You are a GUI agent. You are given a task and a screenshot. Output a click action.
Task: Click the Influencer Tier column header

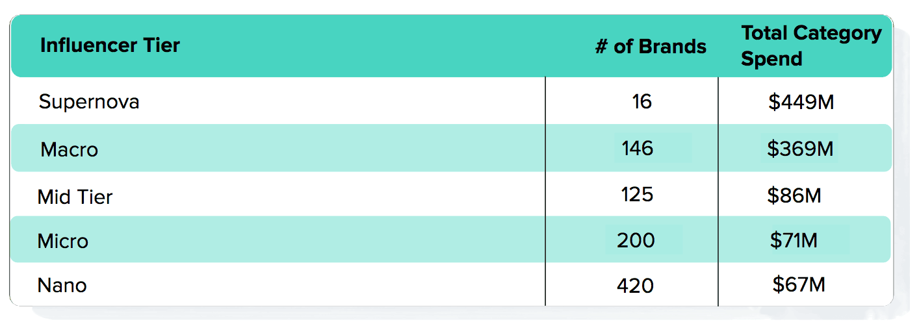pyautogui.click(x=110, y=45)
